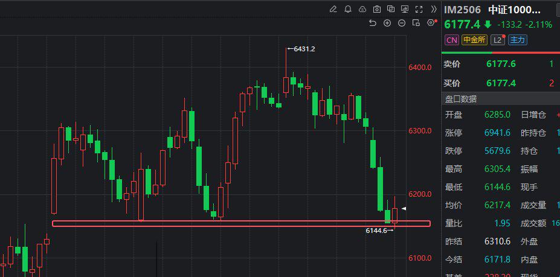This screenshot has height=277, width=560.
Task: Open the chart layout window icon
Action: point(416,23)
